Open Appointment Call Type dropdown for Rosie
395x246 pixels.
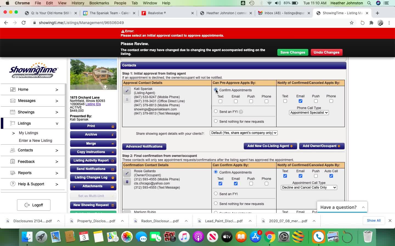click(x=309, y=188)
